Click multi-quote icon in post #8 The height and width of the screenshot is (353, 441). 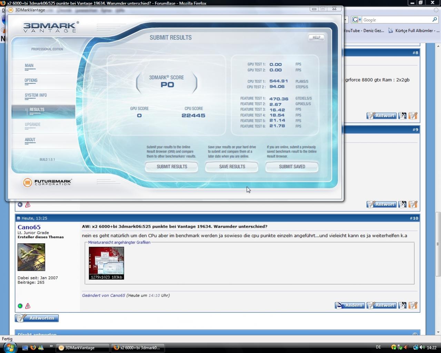[x=402, y=116]
